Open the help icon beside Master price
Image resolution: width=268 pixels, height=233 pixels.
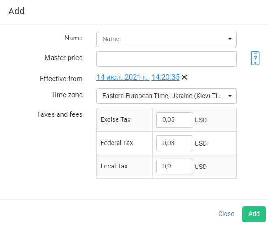255,58
